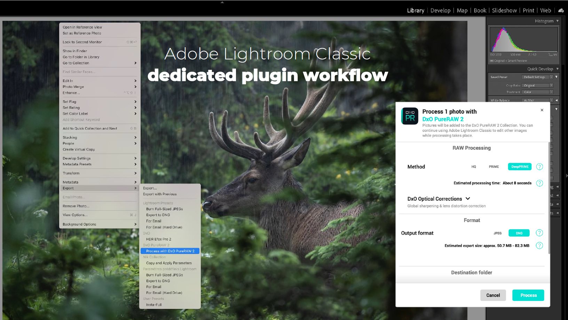Switch to the Develop module
This screenshot has height=320, width=568.
click(440, 10)
